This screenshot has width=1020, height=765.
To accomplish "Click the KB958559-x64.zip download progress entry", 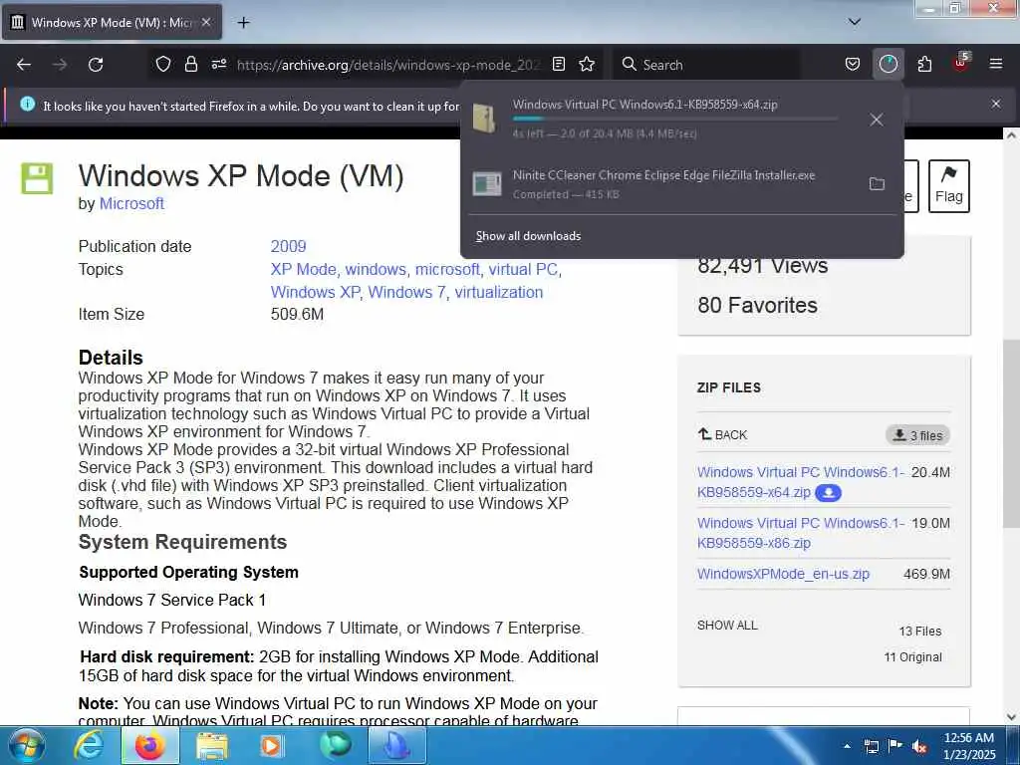I will click(663, 120).
